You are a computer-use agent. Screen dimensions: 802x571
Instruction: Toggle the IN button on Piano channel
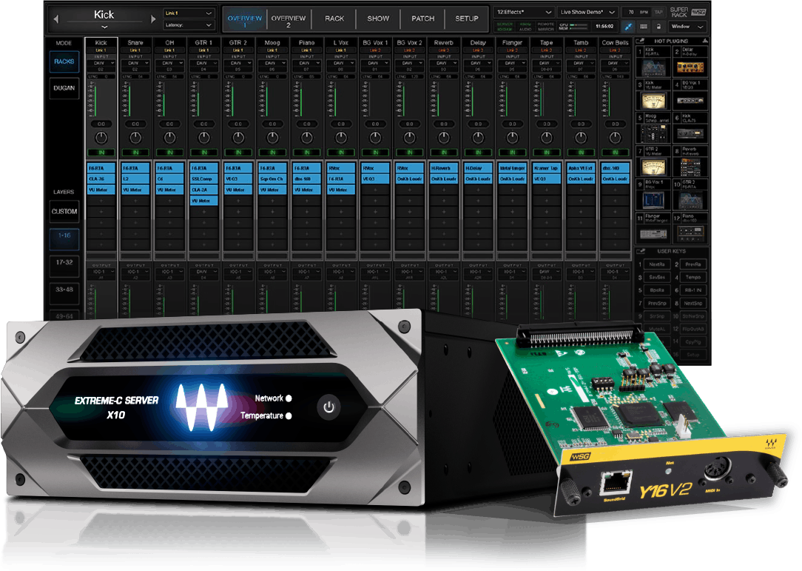(x=306, y=153)
